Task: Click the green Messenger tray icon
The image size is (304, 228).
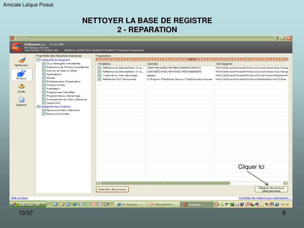Action: [222, 204]
